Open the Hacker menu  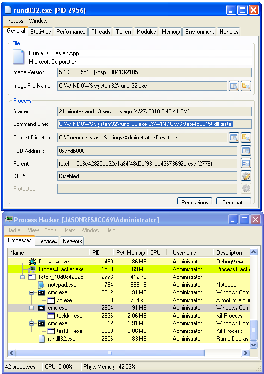pos(14,230)
